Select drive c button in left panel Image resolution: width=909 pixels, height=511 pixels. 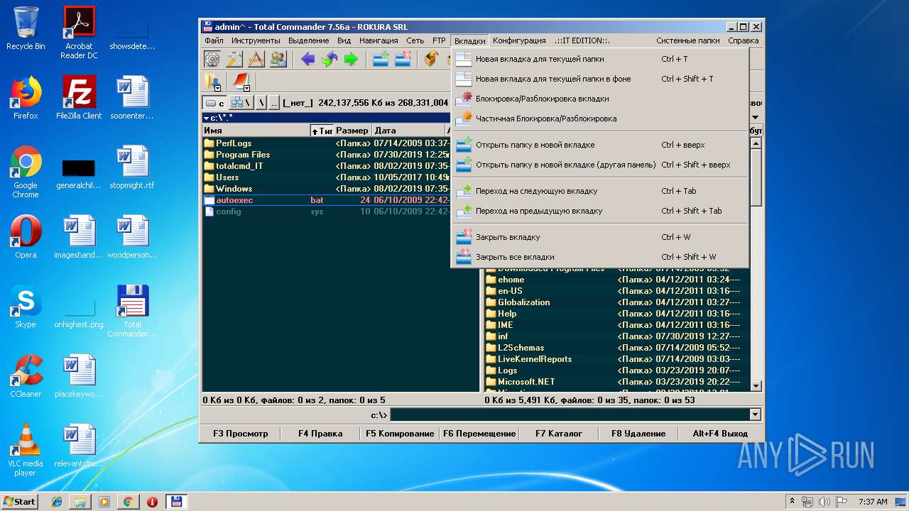coord(214,103)
